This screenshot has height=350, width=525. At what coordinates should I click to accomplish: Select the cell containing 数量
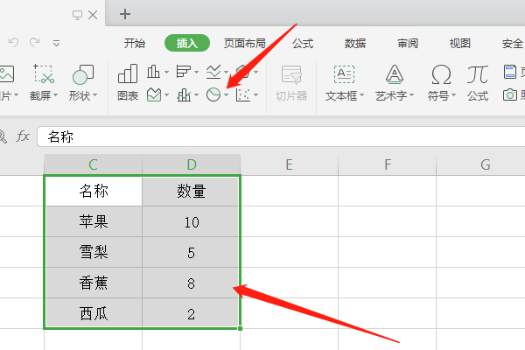pos(191,191)
